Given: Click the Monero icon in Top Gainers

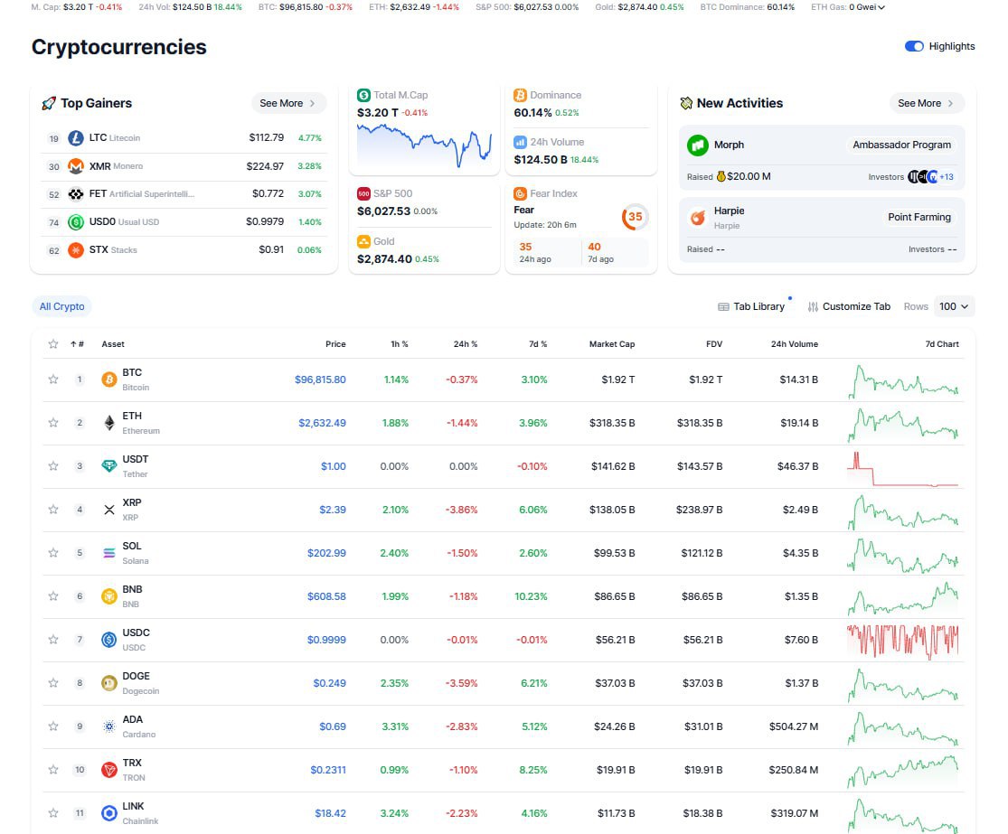Looking at the screenshot, I should (76, 165).
